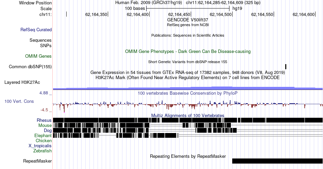Screen dimensions: 323x169
Task: Click the Rhesus alignment bar
Action: (188, 120)
